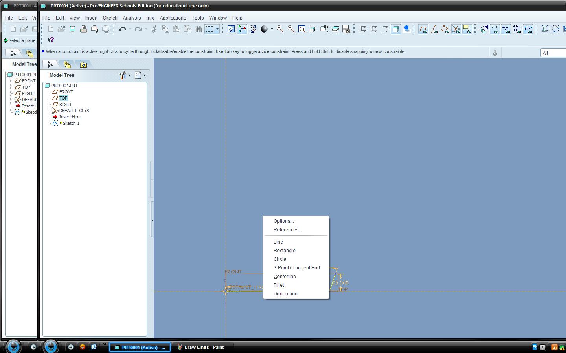Toggle shaded display mode
This screenshot has width=566, height=353.
coord(396,29)
